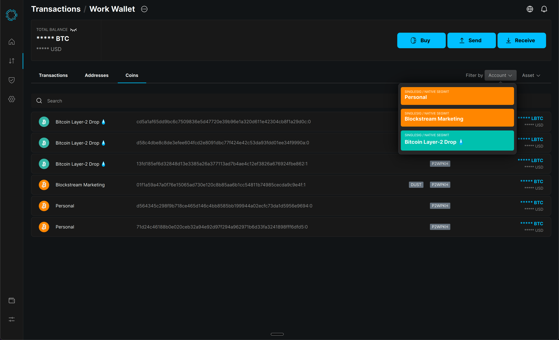Open the wallets icon near sidebar bottom
559x340 pixels.
11,301
